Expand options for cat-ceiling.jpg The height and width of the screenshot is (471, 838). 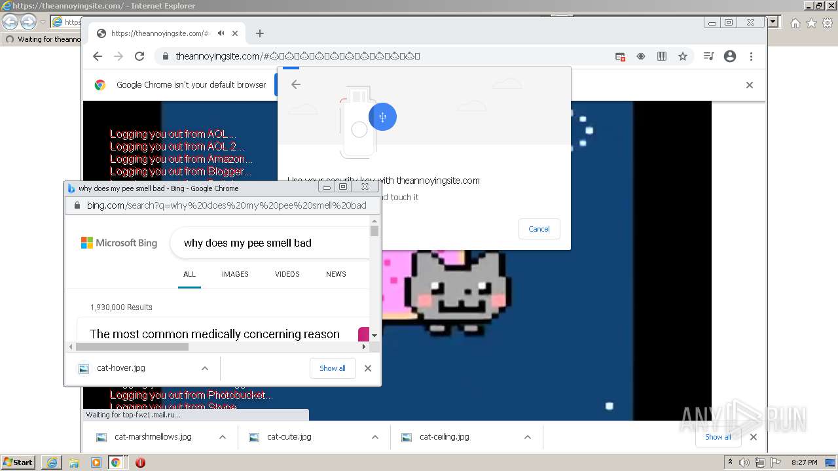pyautogui.click(x=528, y=437)
